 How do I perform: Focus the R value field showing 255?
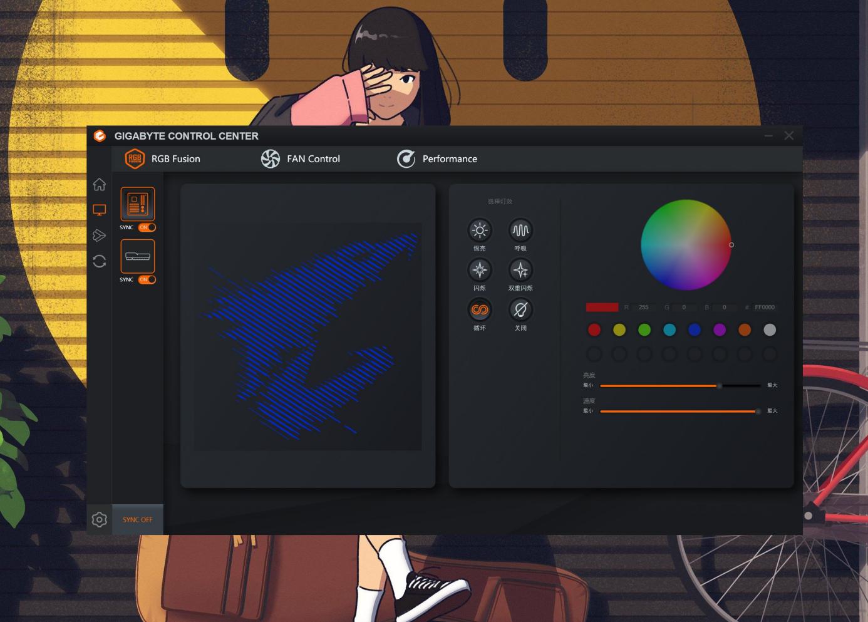coord(643,308)
